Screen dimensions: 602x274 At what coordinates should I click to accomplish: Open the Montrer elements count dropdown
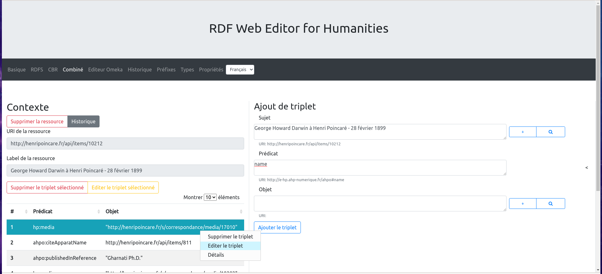(x=210, y=197)
